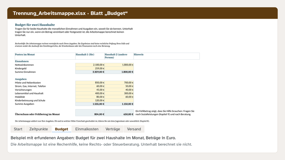This screenshot has width=285, height=160.
Task: Select the Budget tab
Action: point(61,129)
